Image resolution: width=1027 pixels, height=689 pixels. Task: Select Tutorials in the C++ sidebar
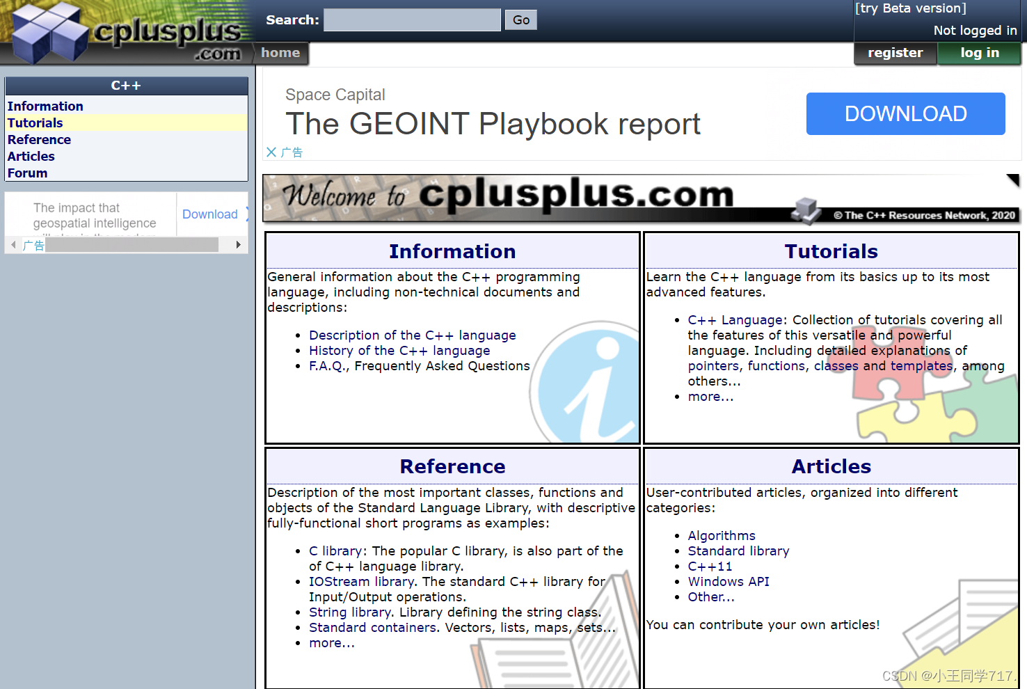[x=126, y=122]
